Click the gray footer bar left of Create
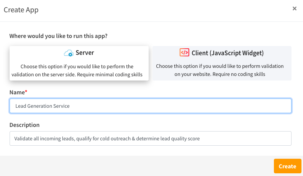The width and height of the screenshot is (303, 176). pos(137,166)
